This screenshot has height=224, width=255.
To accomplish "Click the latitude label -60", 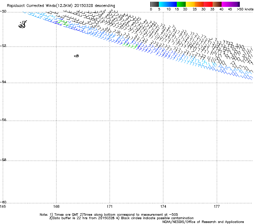I will [3, 202].
